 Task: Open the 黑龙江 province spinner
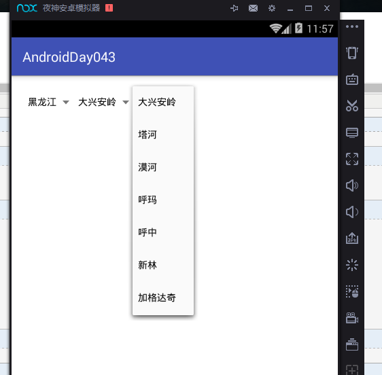48,102
